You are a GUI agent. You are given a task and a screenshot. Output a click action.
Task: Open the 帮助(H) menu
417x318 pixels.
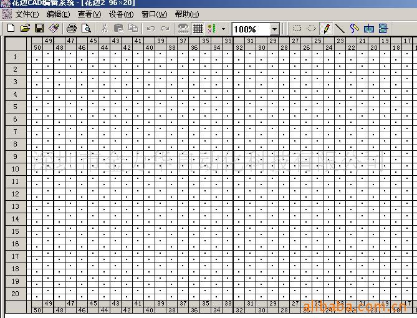pyautogui.click(x=187, y=14)
